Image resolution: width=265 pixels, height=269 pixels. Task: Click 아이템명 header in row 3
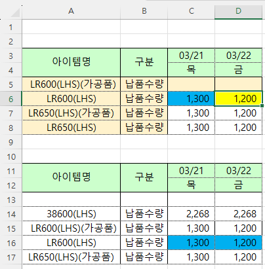click(71, 62)
